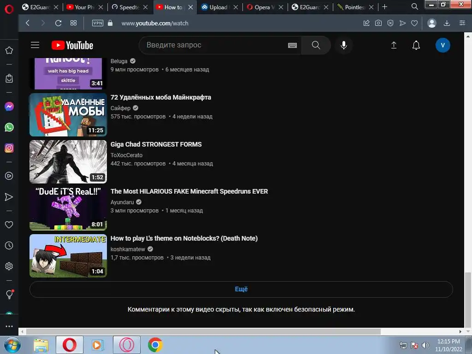Search open tabs with magnifier icon

415,6
